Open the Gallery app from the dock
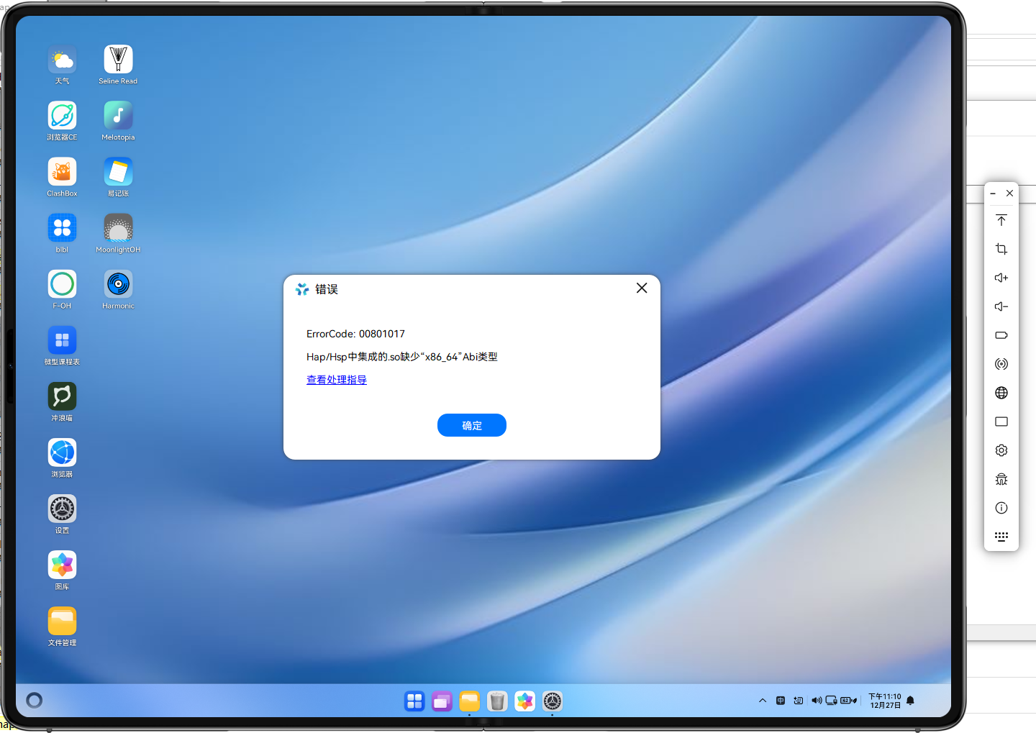This screenshot has height=733, width=1036. pyautogui.click(x=524, y=701)
